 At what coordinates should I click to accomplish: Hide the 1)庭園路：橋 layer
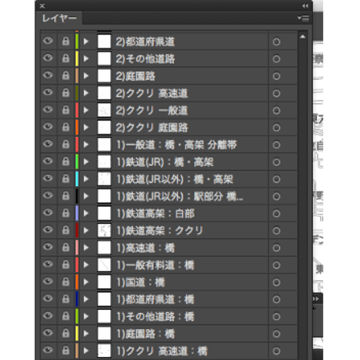click(x=48, y=333)
